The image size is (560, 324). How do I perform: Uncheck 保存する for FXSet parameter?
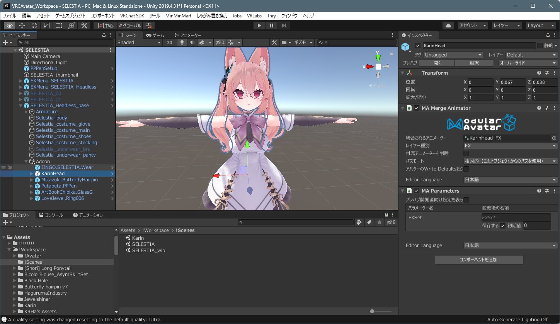503,226
